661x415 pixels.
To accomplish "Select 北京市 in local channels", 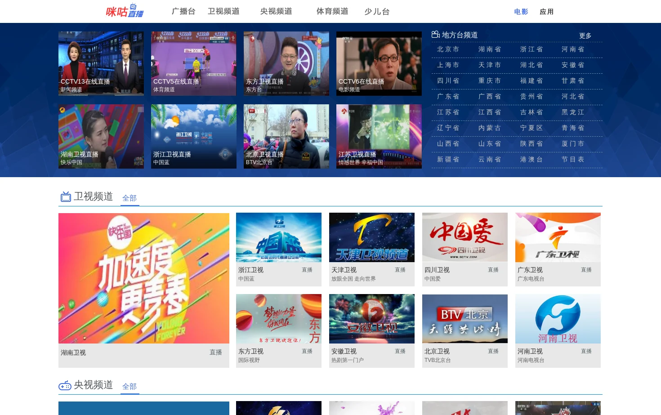I will (x=448, y=49).
